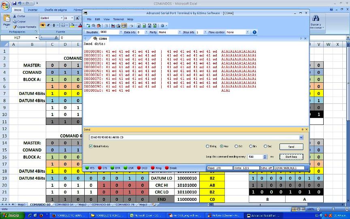Expand the send command history dropdown
350x219 pixels.
[x=301, y=137]
